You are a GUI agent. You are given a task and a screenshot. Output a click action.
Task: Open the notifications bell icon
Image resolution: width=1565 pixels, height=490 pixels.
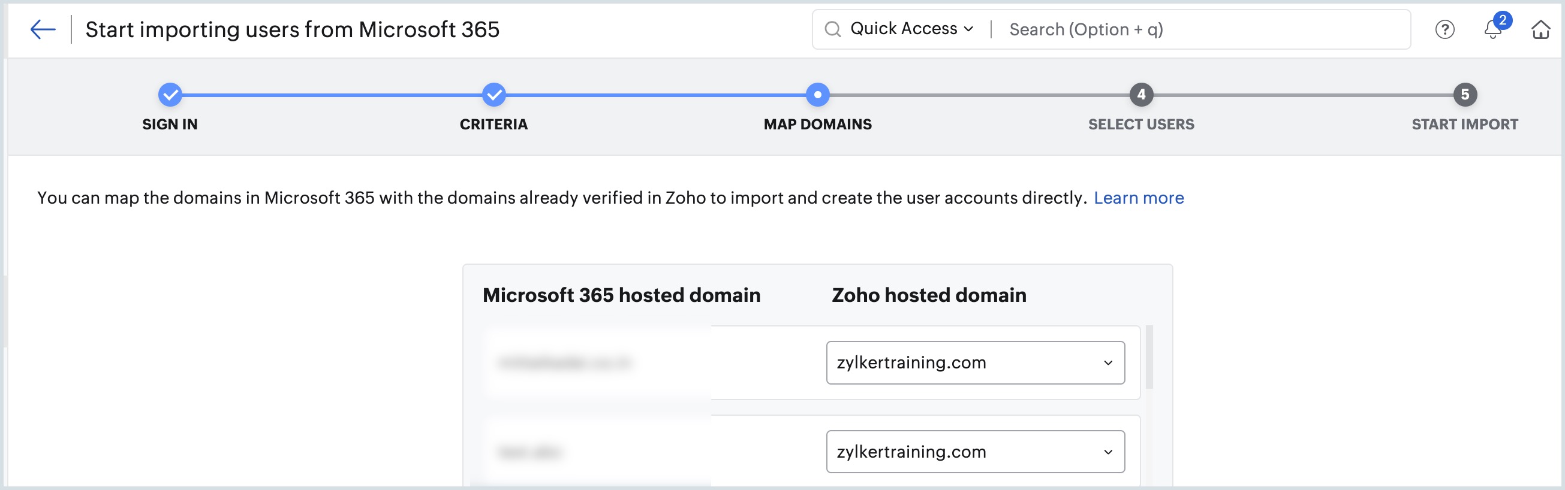click(1492, 29)
